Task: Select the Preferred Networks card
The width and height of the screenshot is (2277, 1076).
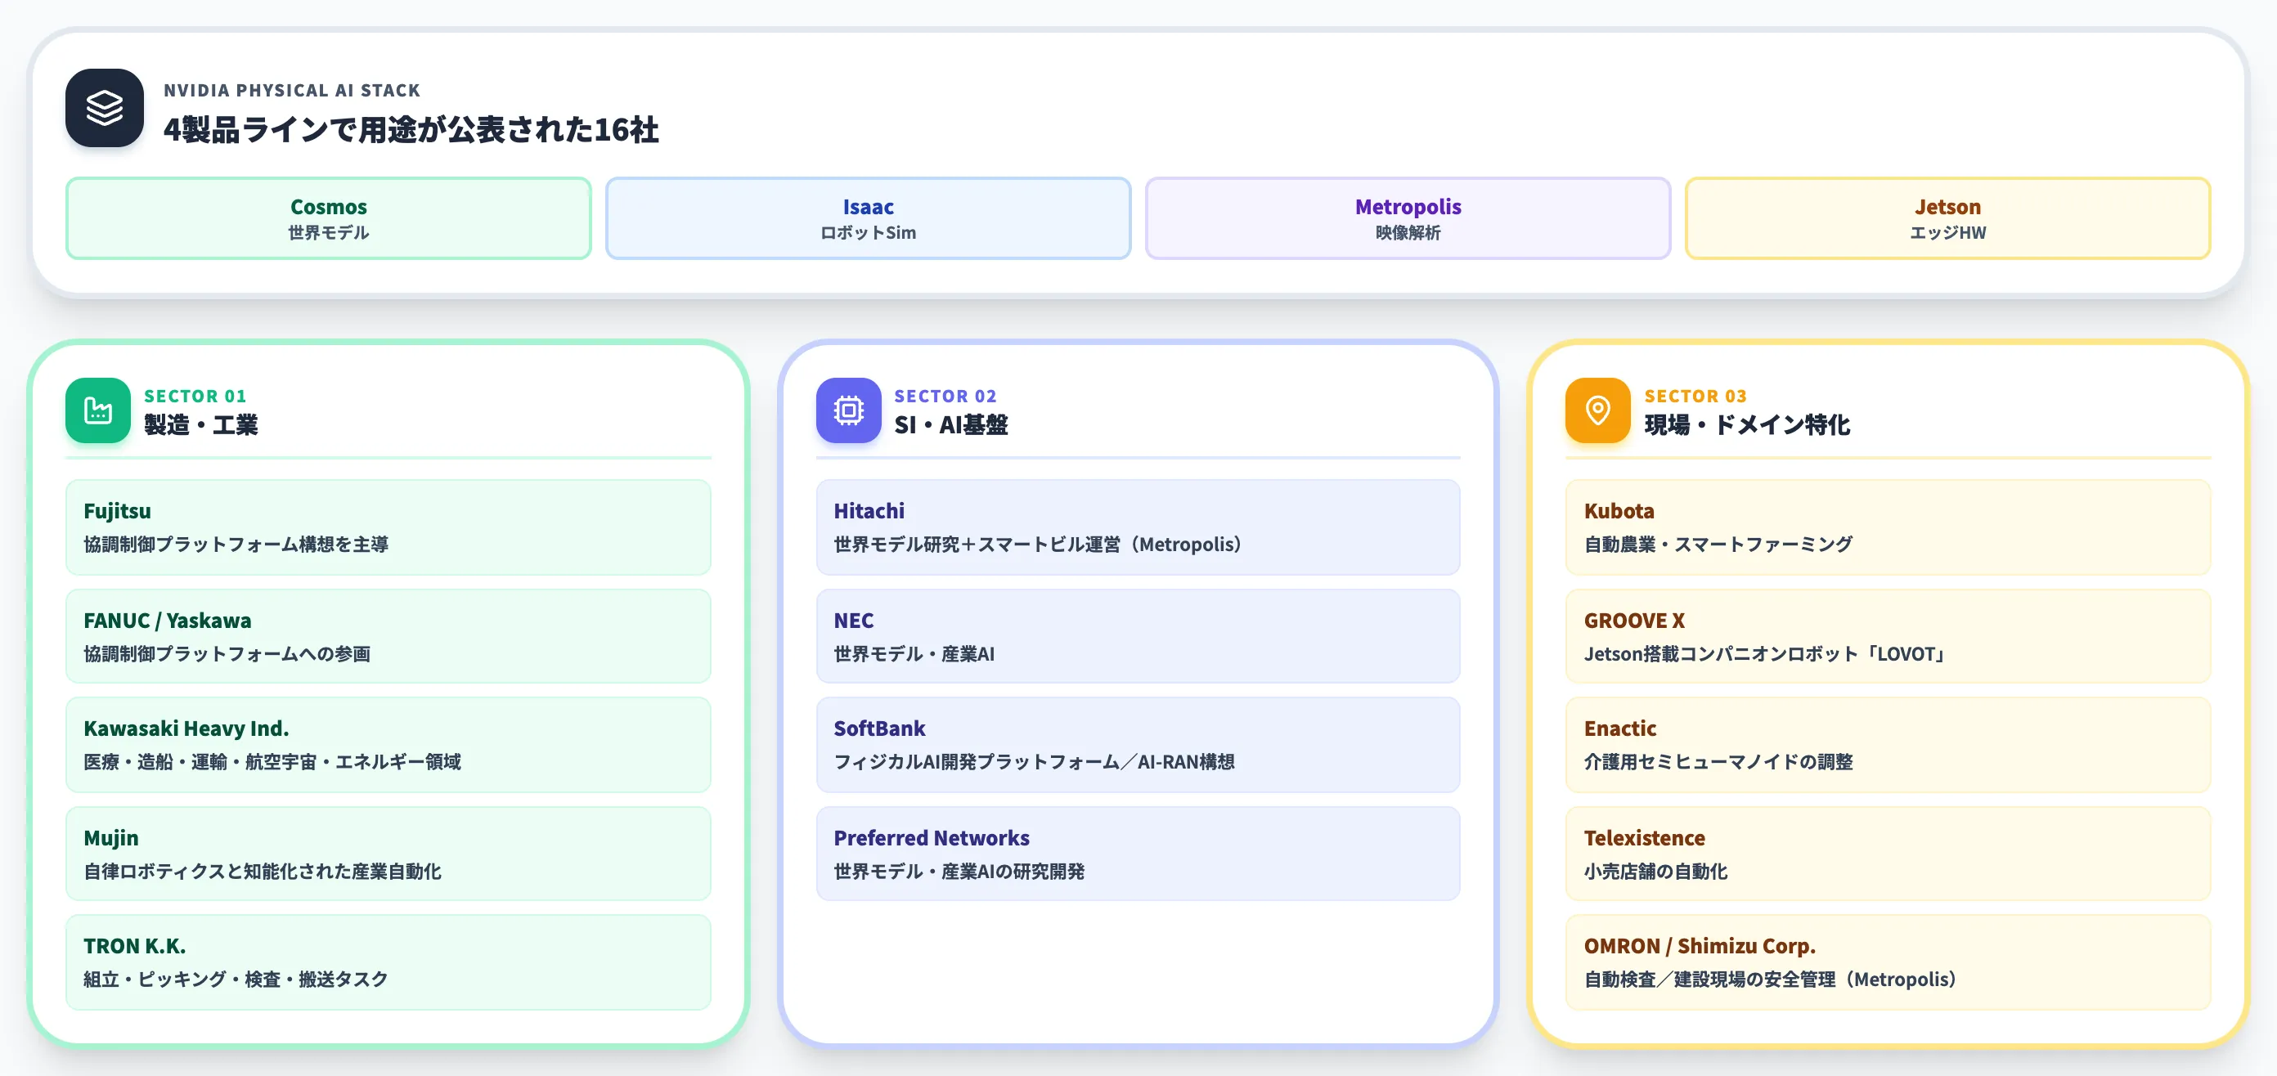Action: 1138,854
